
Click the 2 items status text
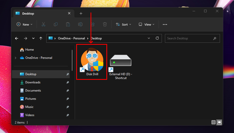point(19,123)
